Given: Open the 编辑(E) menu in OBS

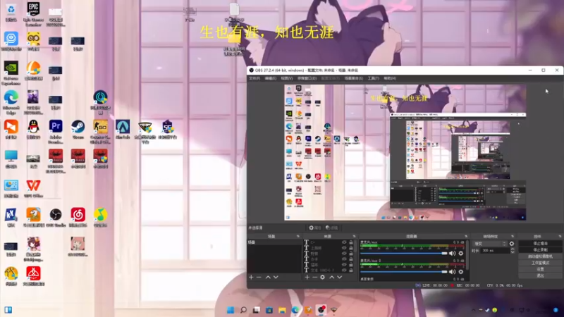Looking at the screenshot, I should click(271, 78).
